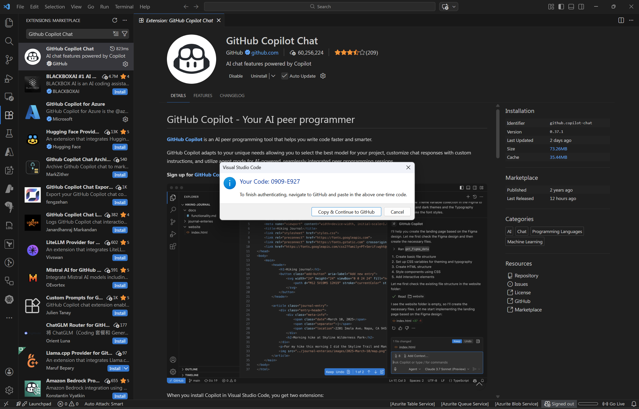Screen dimensions: 639x409
Task: Open the Extensions view icon
Action: point(9,115)
